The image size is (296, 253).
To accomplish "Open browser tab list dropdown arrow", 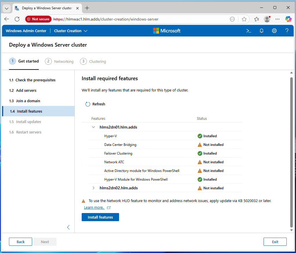I will (x=7, y=8).
